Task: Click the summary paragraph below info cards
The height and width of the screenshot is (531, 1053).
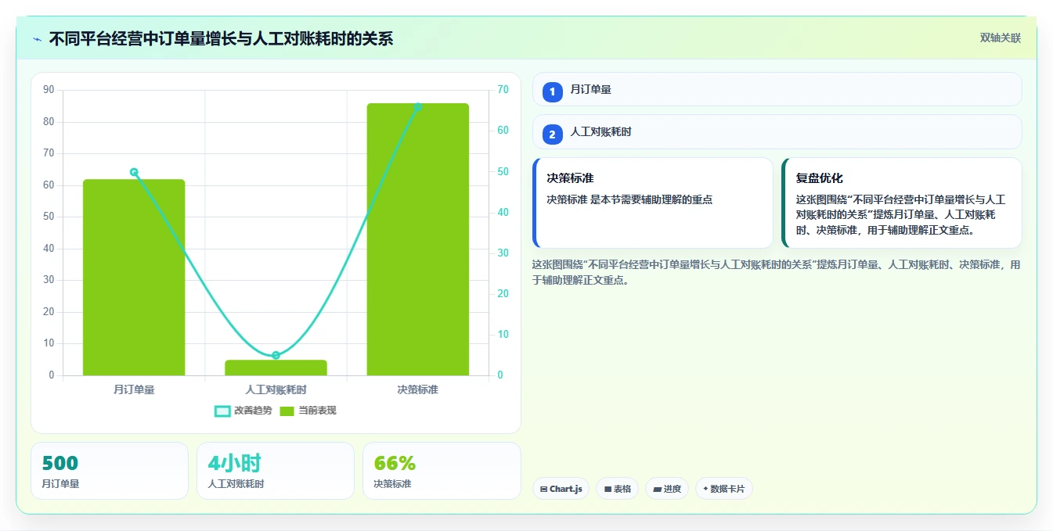Action: click(x=776, y=272)
